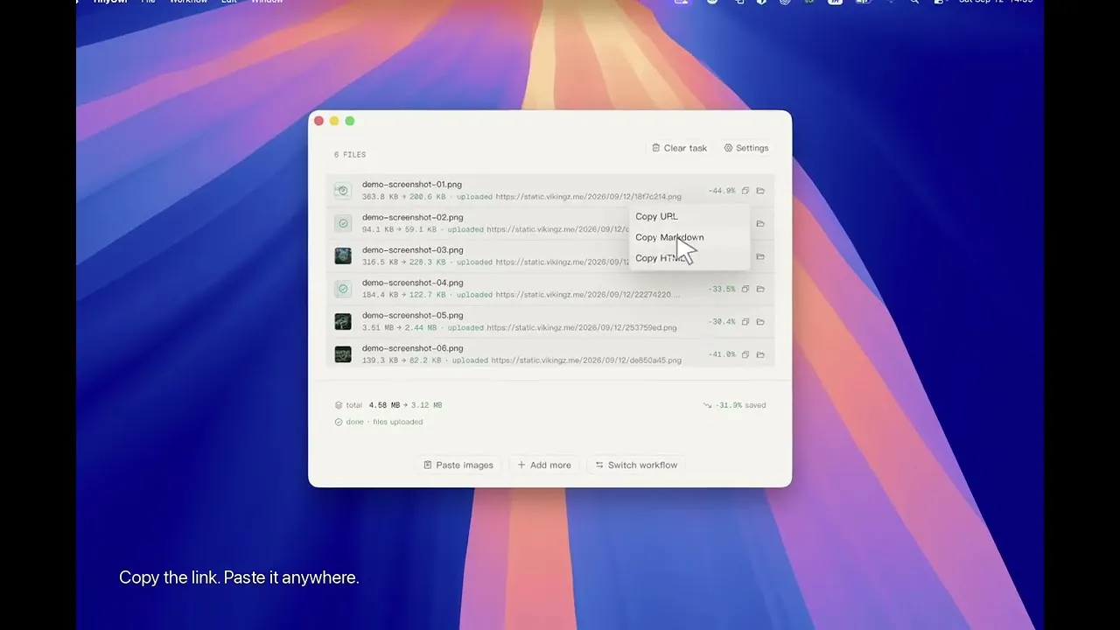Copy link icon for demo-screenshot-05.png
This screenshot has width=1120, height=630.
click(x=745, y=322)
